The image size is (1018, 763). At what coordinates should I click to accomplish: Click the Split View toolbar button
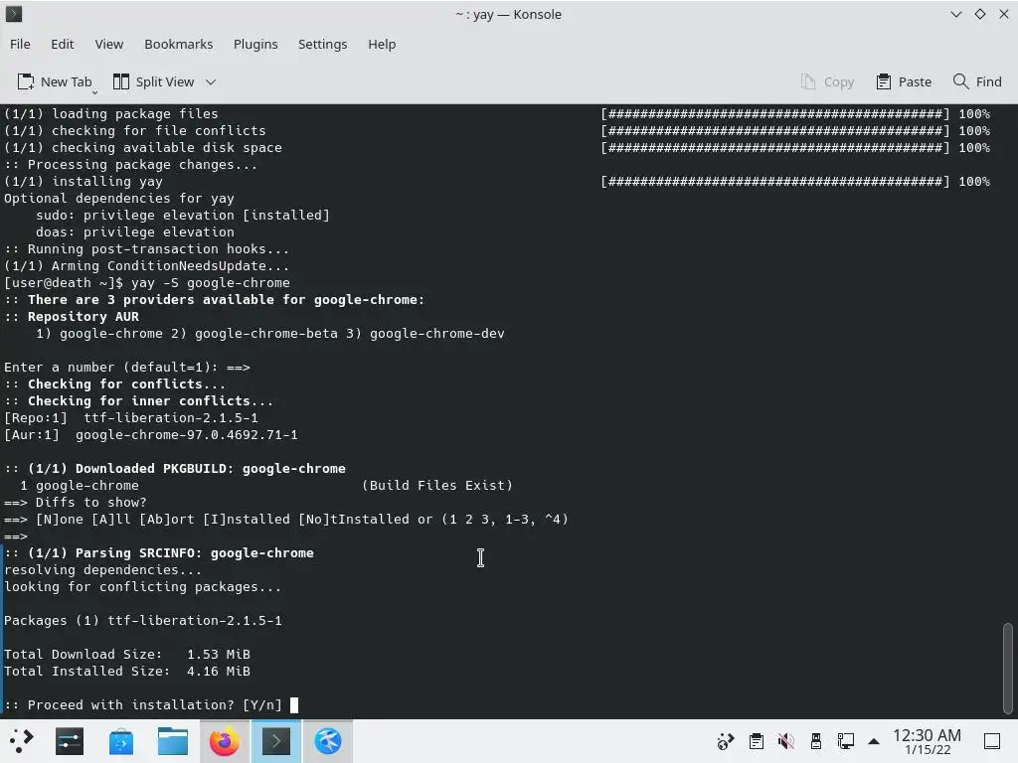[x=154, y=81]
